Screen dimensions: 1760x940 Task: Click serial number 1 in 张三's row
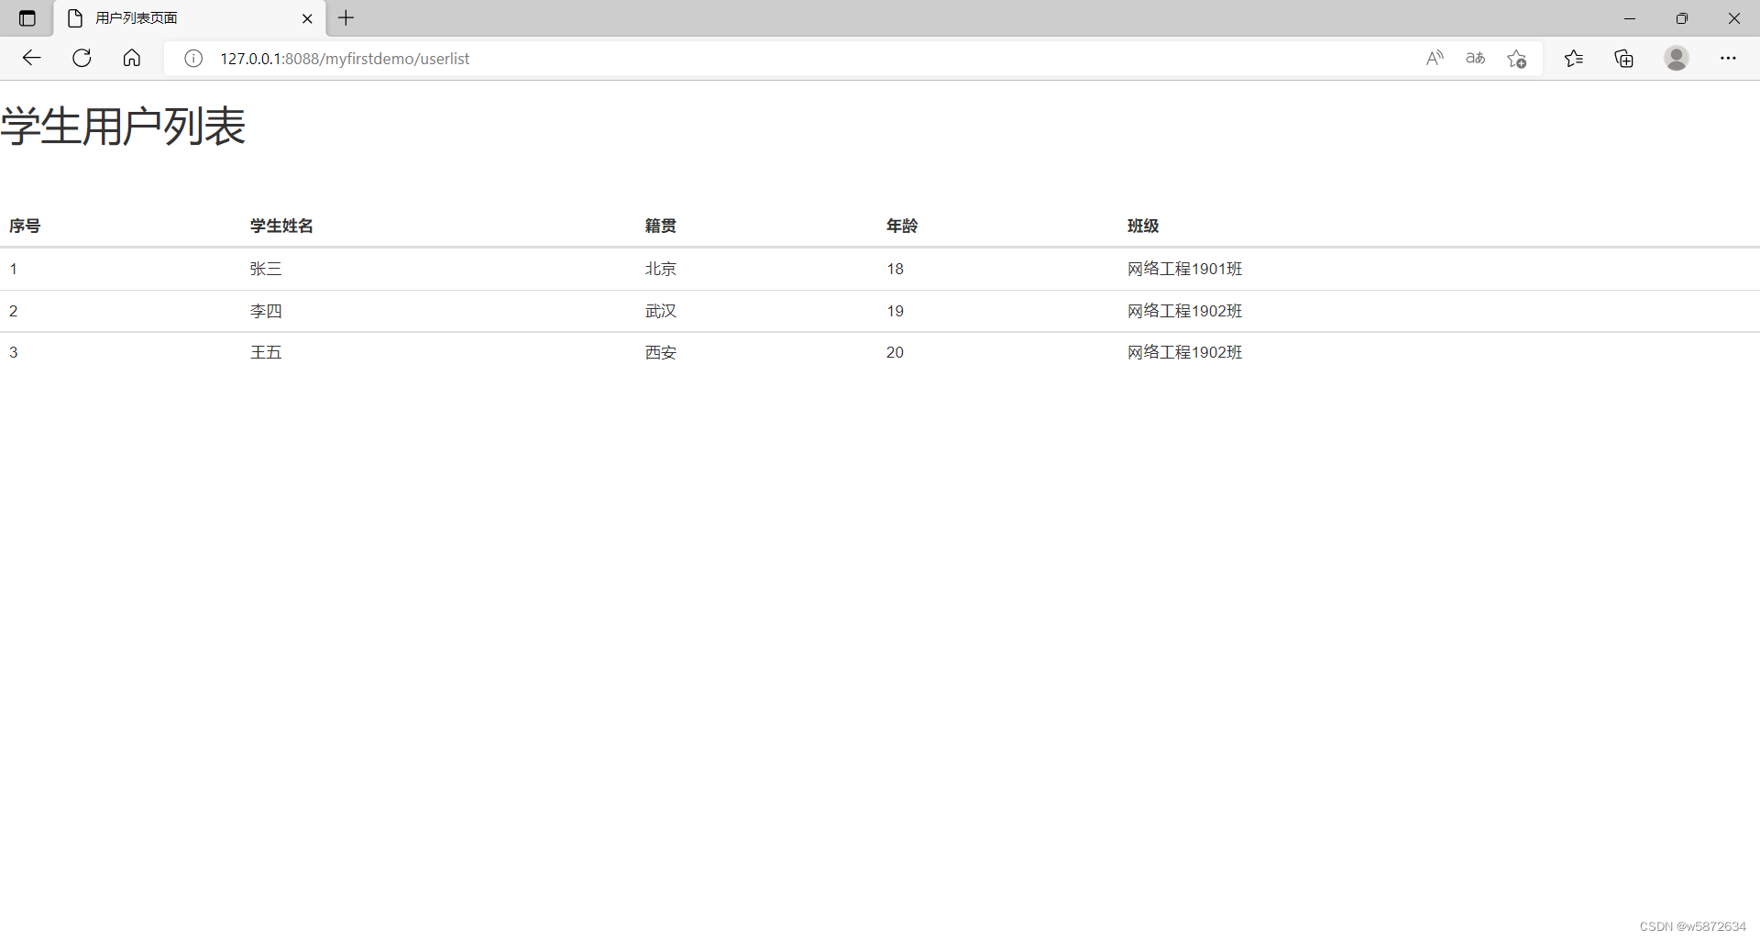click(14, 269)
